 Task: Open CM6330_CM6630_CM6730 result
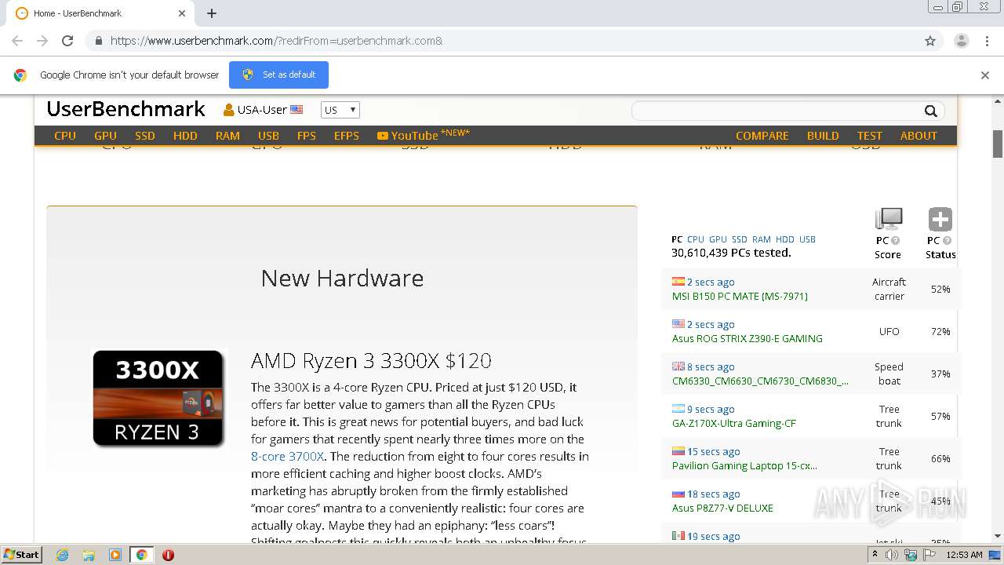760,381
